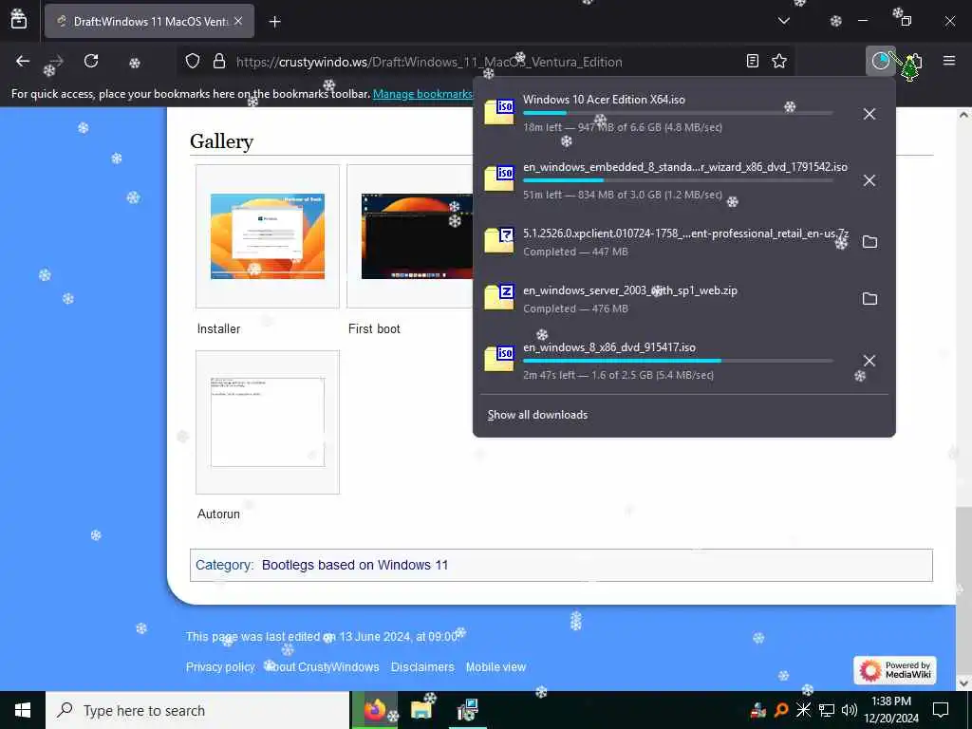Open the Category link

pos(224,565)
